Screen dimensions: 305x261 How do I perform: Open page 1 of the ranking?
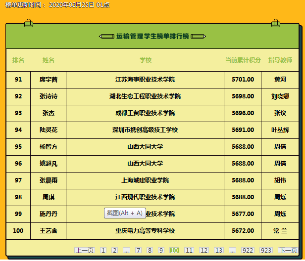tap(103, 251)
